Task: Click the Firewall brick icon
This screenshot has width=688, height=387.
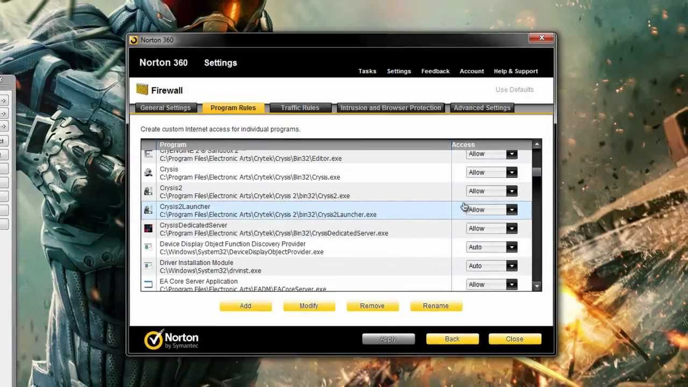Action: [142, 90]
